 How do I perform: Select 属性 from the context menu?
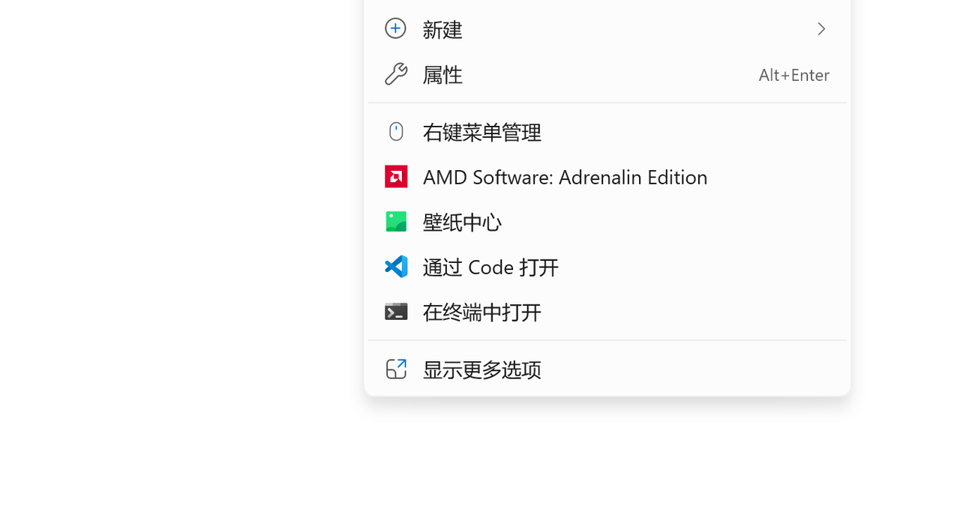click(x=607, y=74)
